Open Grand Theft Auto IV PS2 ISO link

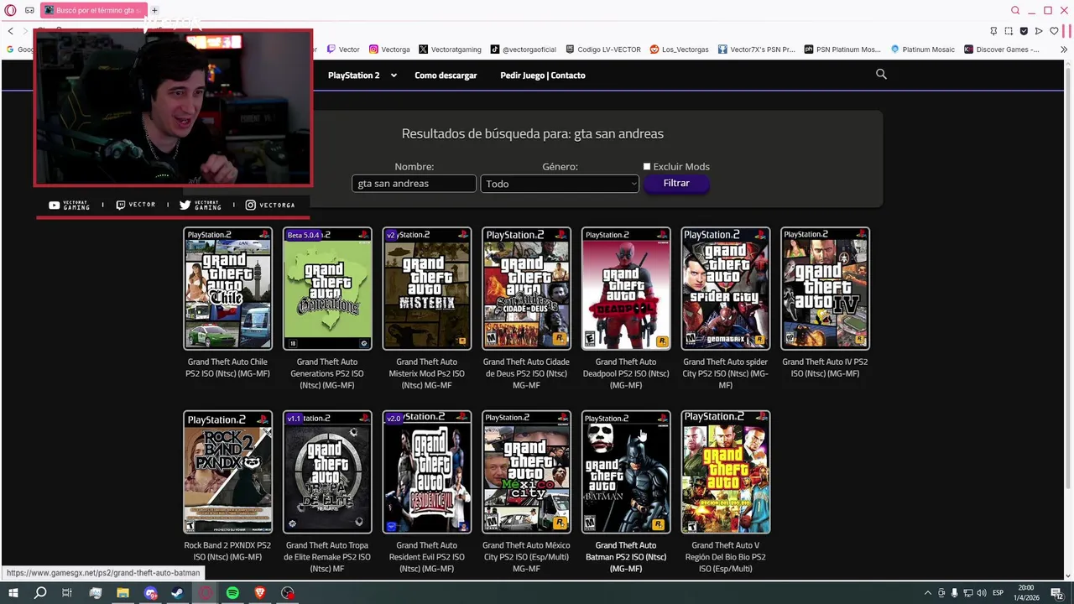coord(825,367)
